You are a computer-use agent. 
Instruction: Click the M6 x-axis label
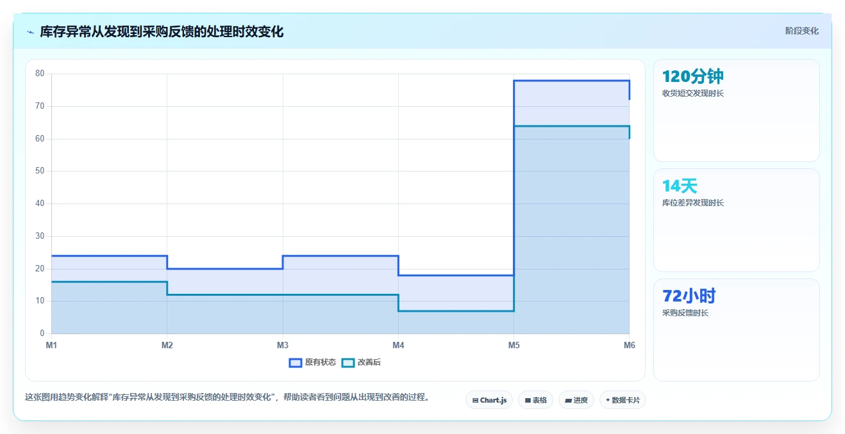coord(630,345)
